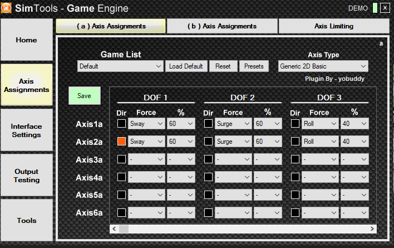Toggle orange Axis2a DOF 1 Dir box

[x=122, y=142]
